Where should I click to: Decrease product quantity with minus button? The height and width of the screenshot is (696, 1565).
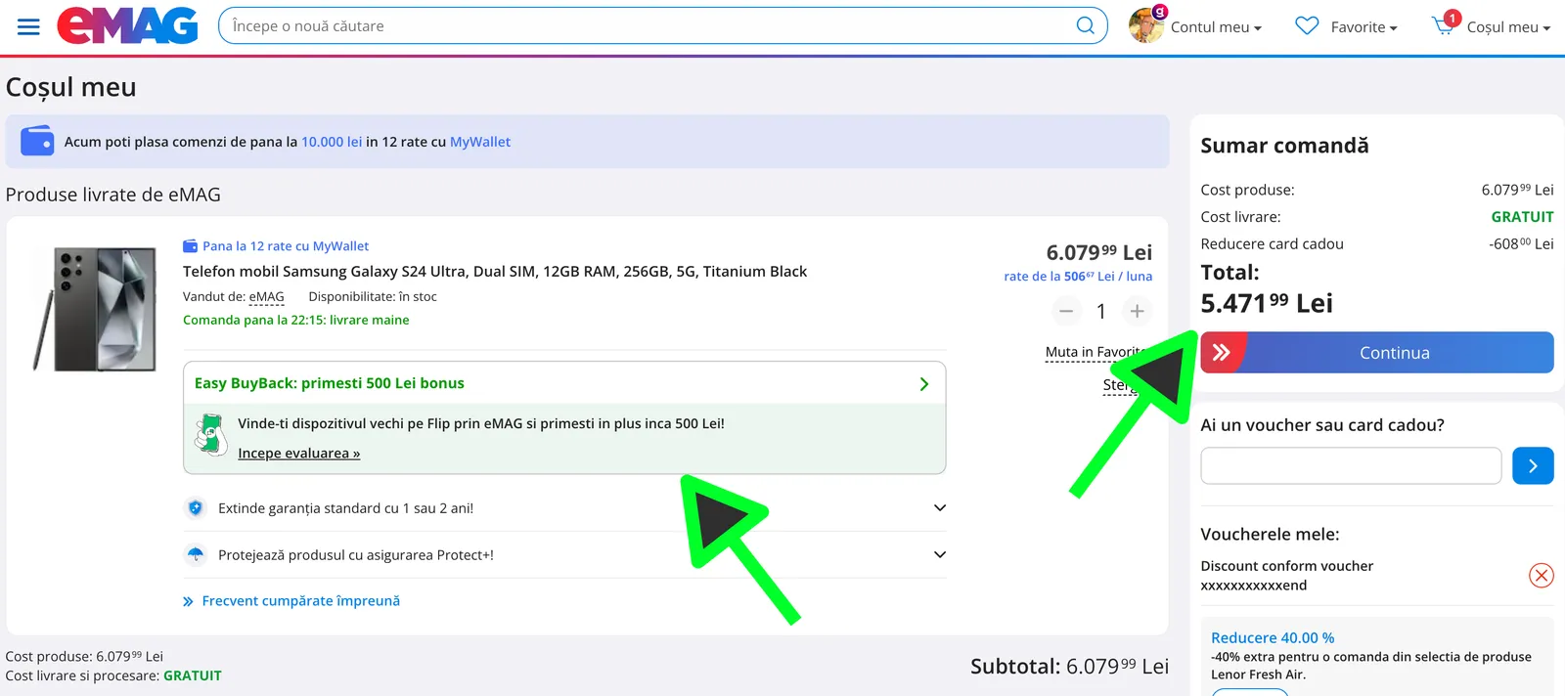pos(1066,311)
